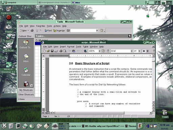The image size is (173, 130).
Task: Click the XKill desktop icon
Action: tap(8, 19)
